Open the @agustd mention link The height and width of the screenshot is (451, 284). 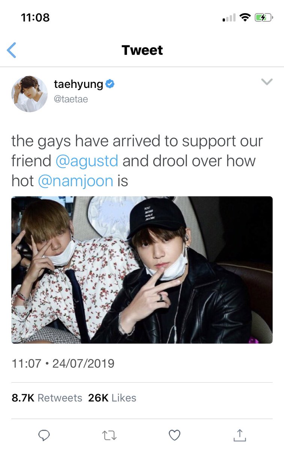(87, 161)
